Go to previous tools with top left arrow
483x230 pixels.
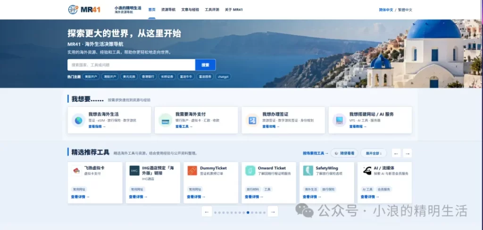coord(396,153)
